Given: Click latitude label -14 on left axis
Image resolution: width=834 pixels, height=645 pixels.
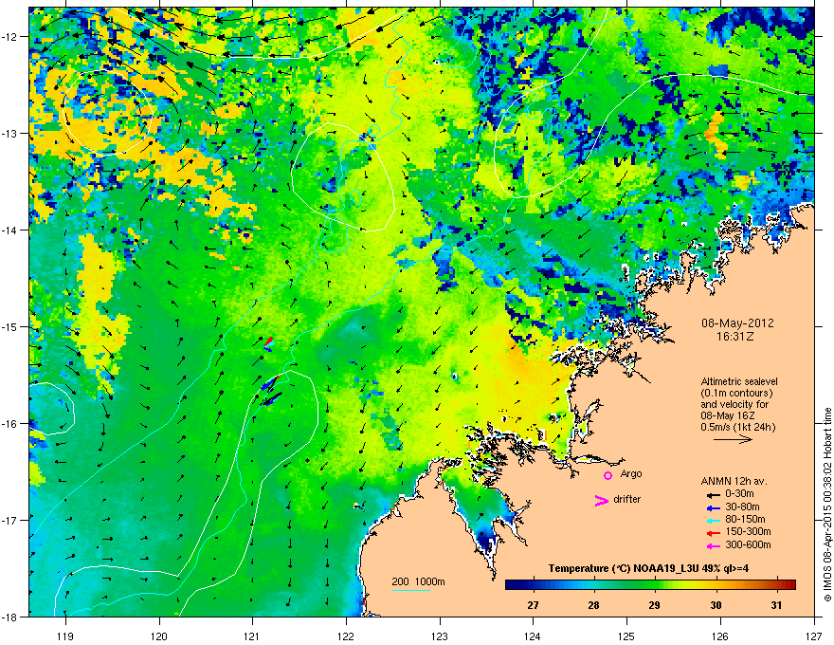Looking at the screenshot, I should coord(9,230).
